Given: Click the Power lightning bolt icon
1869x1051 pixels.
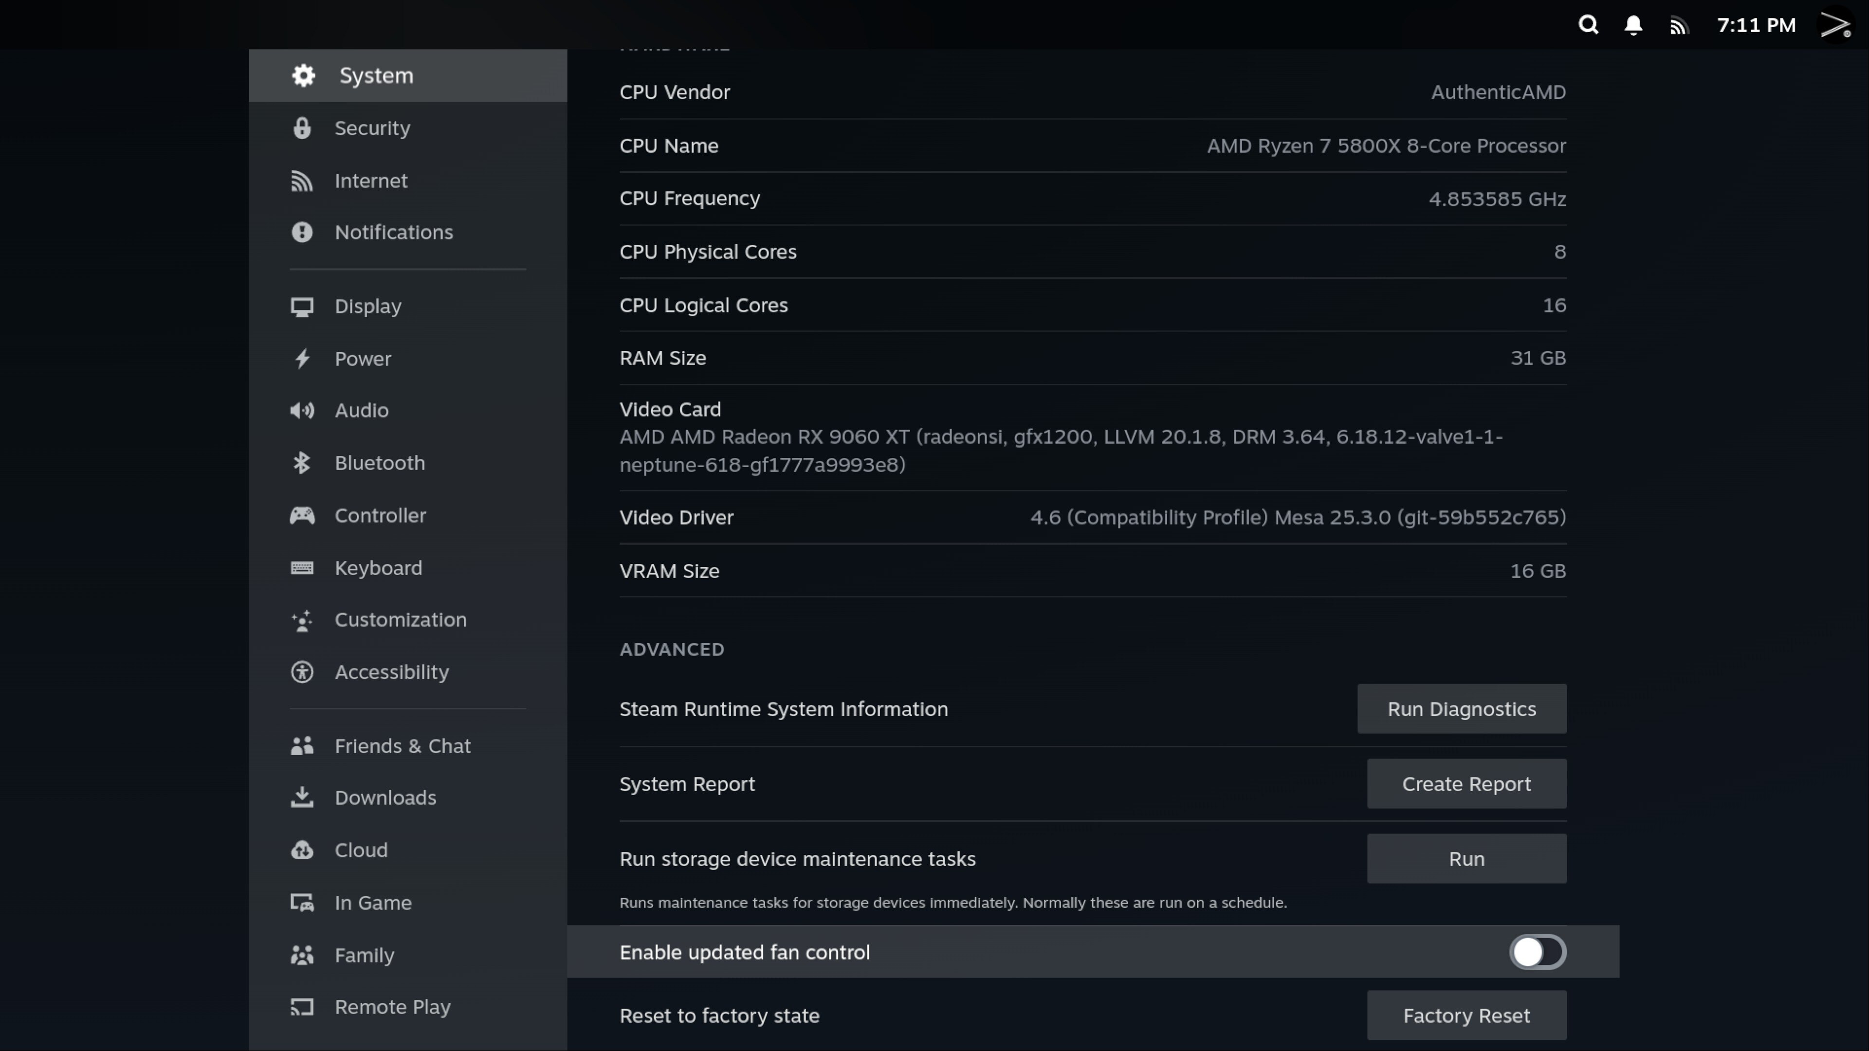Looking at the screenshot, I should pyautogui.click(x=302, y=358).
